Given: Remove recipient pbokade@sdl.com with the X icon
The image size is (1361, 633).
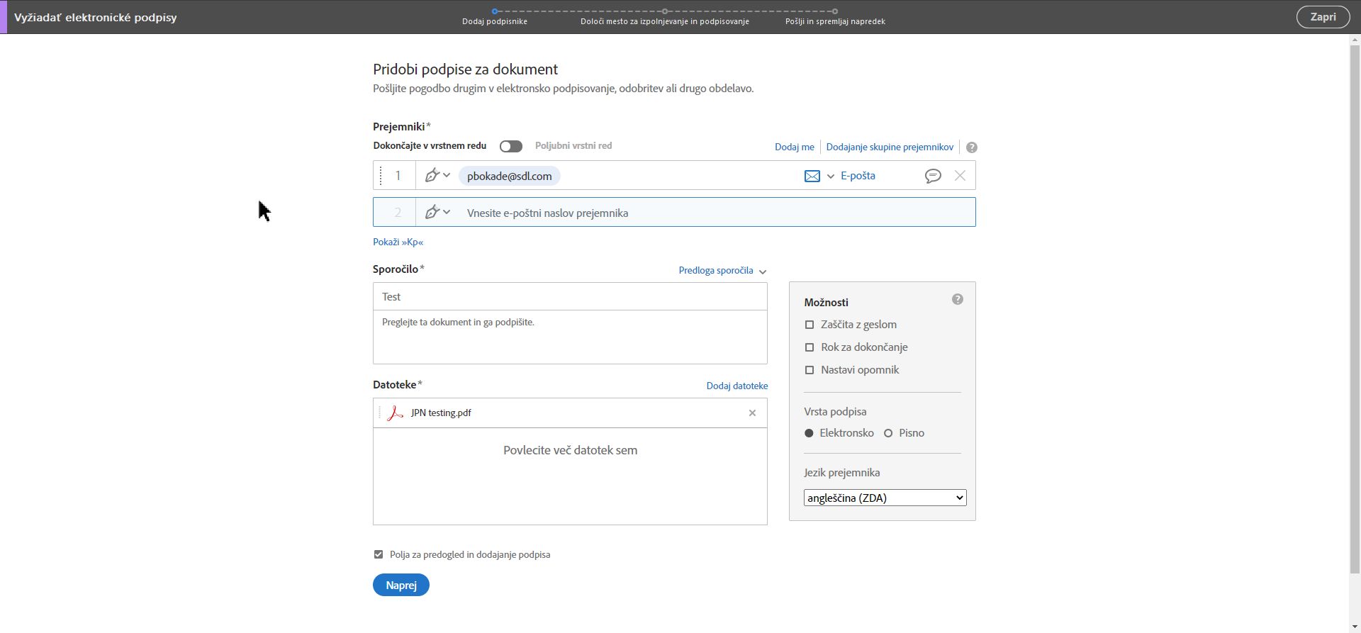Looking at the screenshot, I should (960, 176).
